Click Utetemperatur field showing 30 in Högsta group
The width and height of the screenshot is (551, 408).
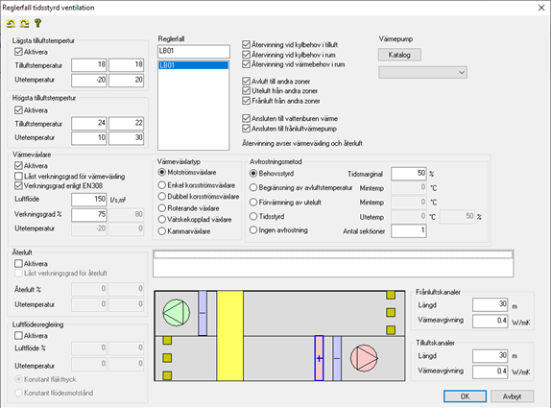click(126, 137)
